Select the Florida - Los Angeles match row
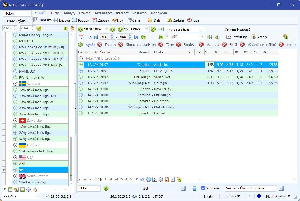 tap(178, 71)
